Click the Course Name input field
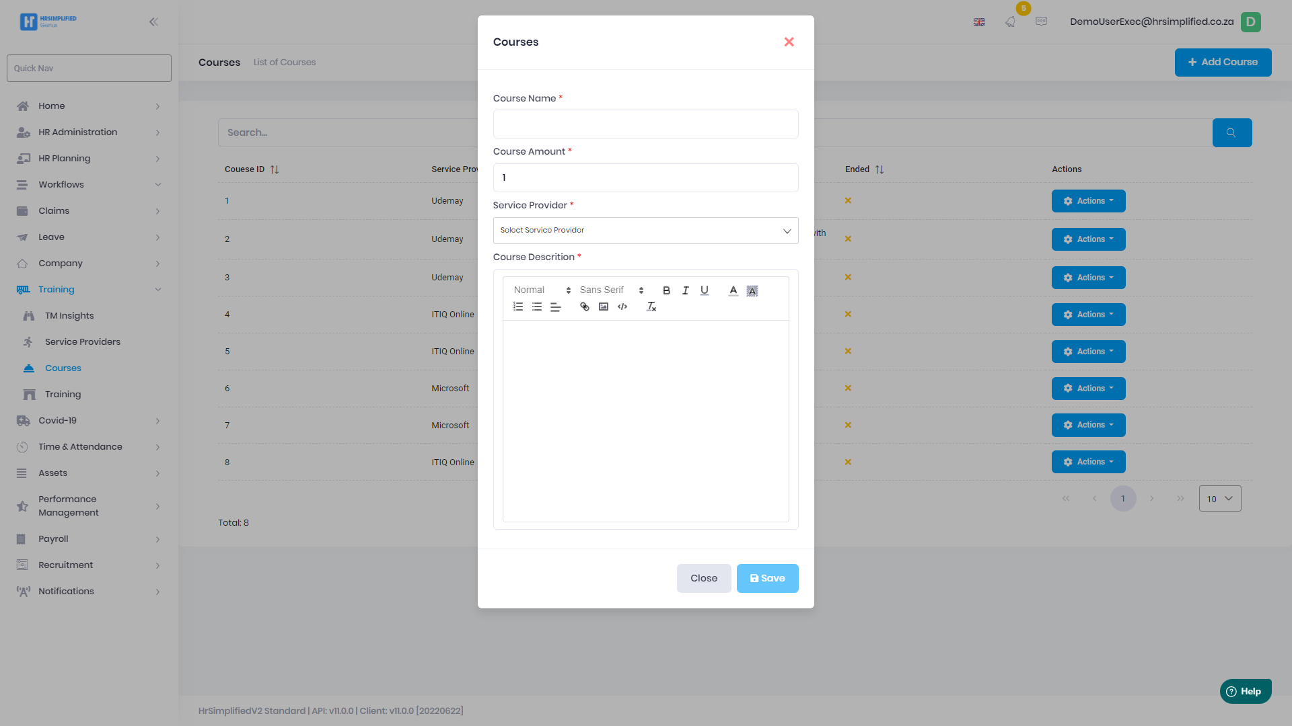The width and height of the screenshot is (1292, 726). pyautogui.click(x=645, y=124)
